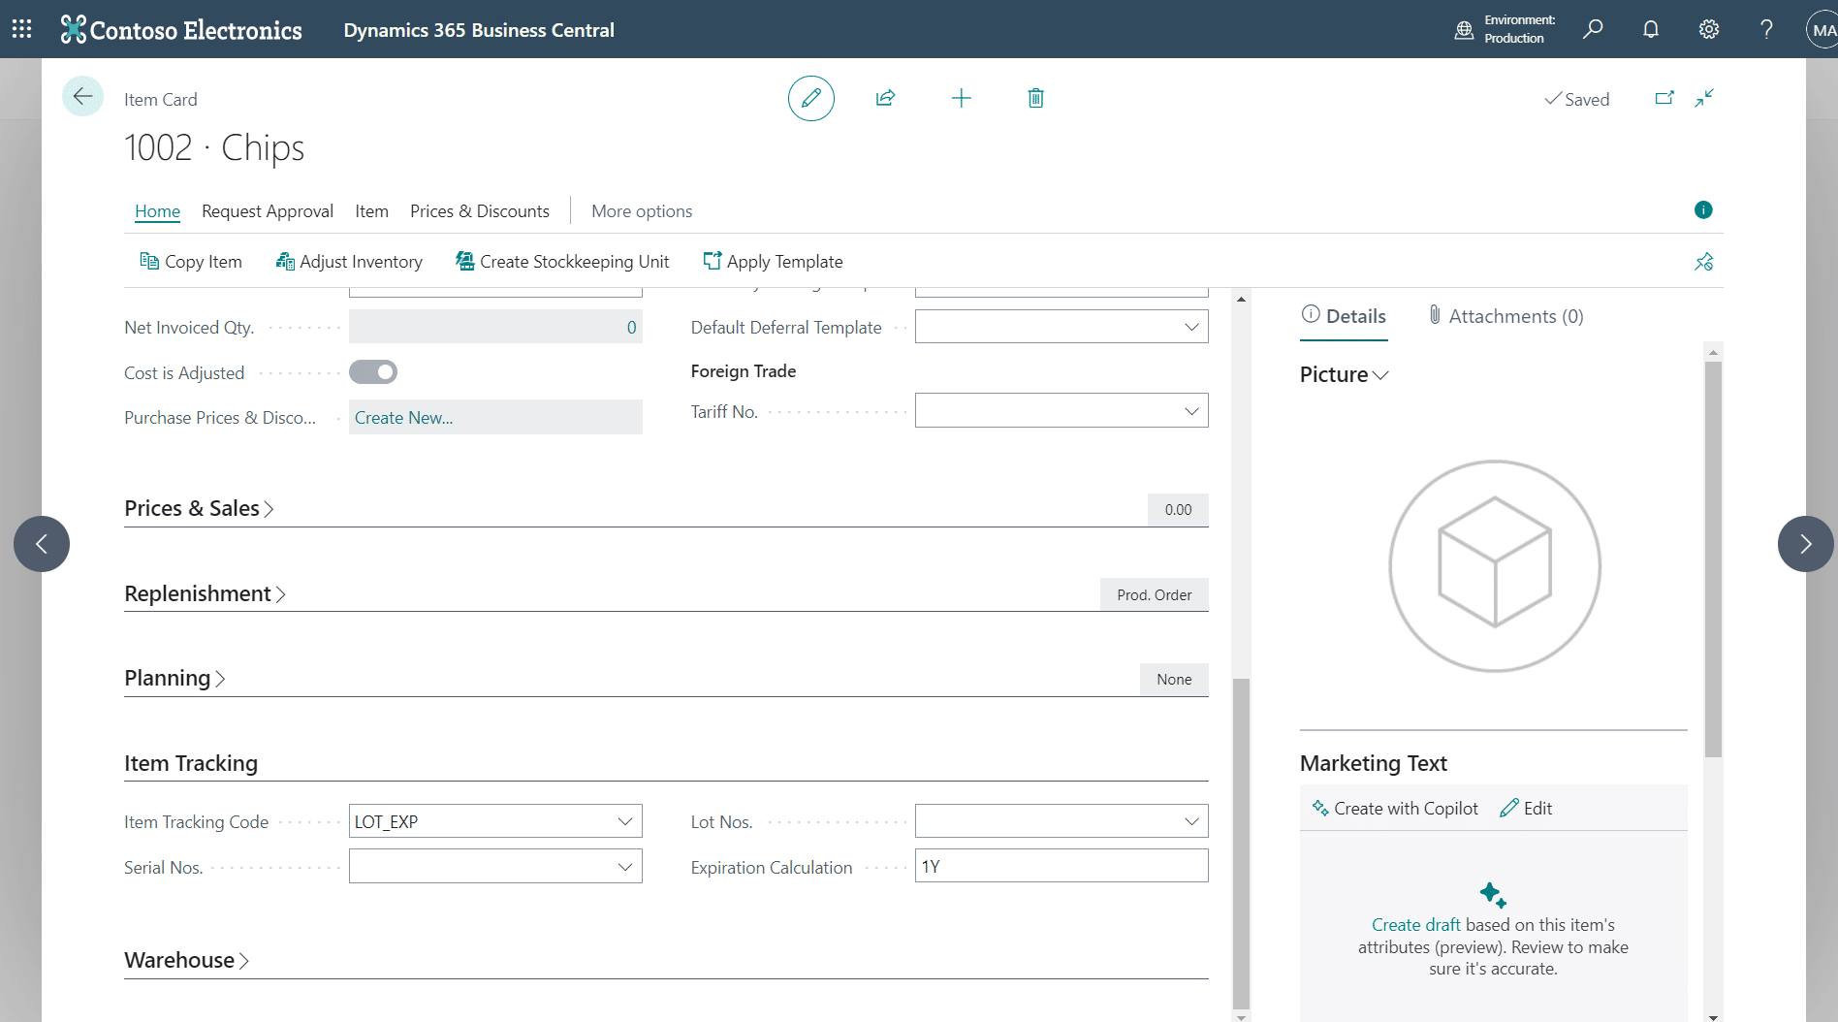The height and width of the screenshot is (1022, 1838).
Task: Click the Saved status indicator
Action: click(1577, 99)
